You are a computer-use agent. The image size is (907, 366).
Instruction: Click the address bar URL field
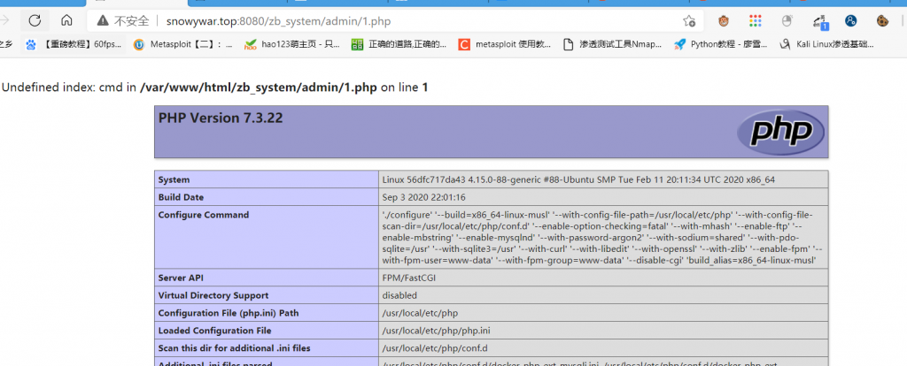coord(399,20)
